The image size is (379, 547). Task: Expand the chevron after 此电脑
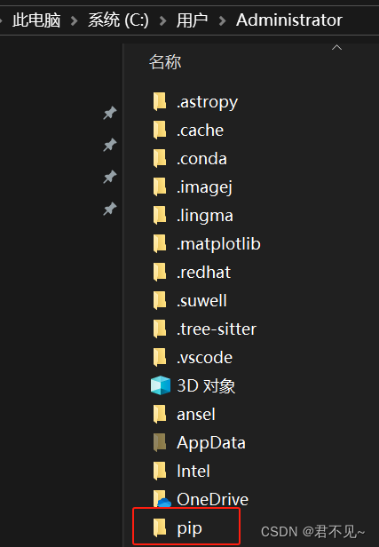74,20
